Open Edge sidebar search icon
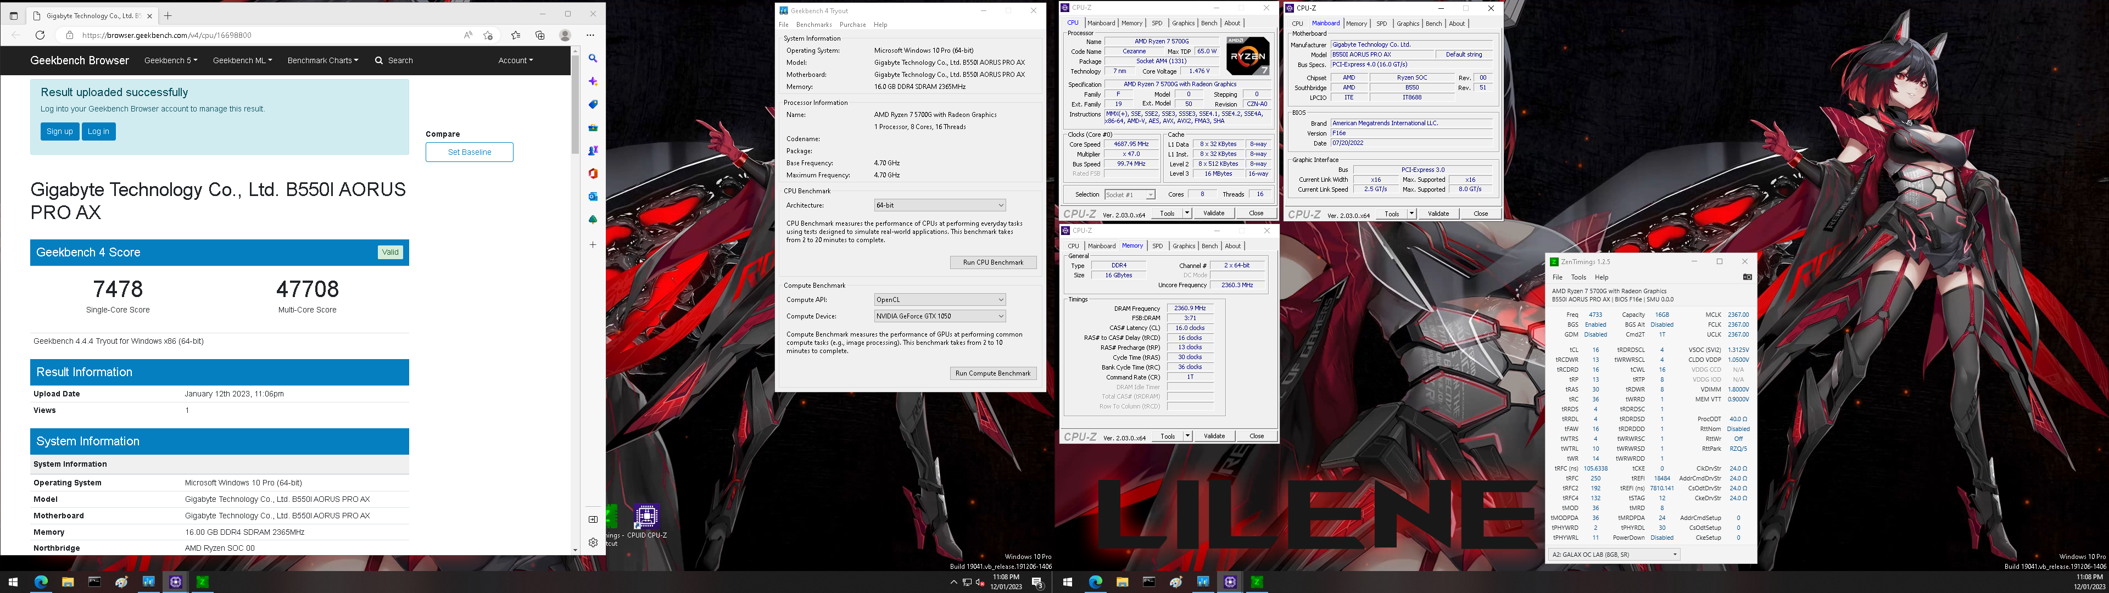2109x593 pixels. click(x=593, y=59)
